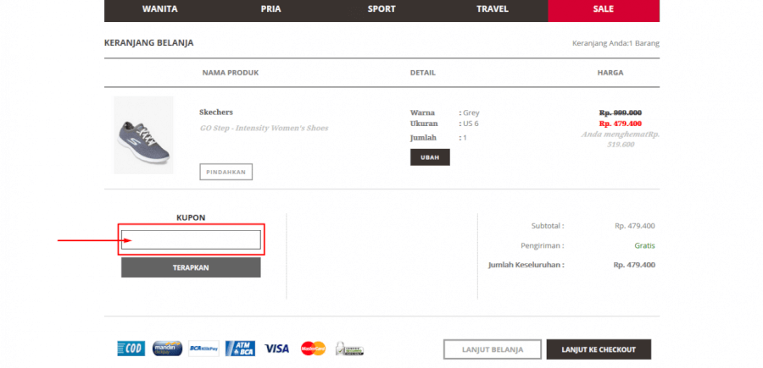Image resolution: width=763 pixels, height=368 pixels.
Task: Click the red price Rp. 479.400
Action: 621,124
